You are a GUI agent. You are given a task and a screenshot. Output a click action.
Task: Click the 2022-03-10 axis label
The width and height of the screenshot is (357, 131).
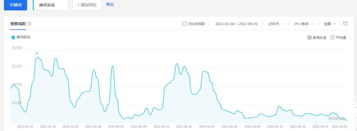coord(25,127)
